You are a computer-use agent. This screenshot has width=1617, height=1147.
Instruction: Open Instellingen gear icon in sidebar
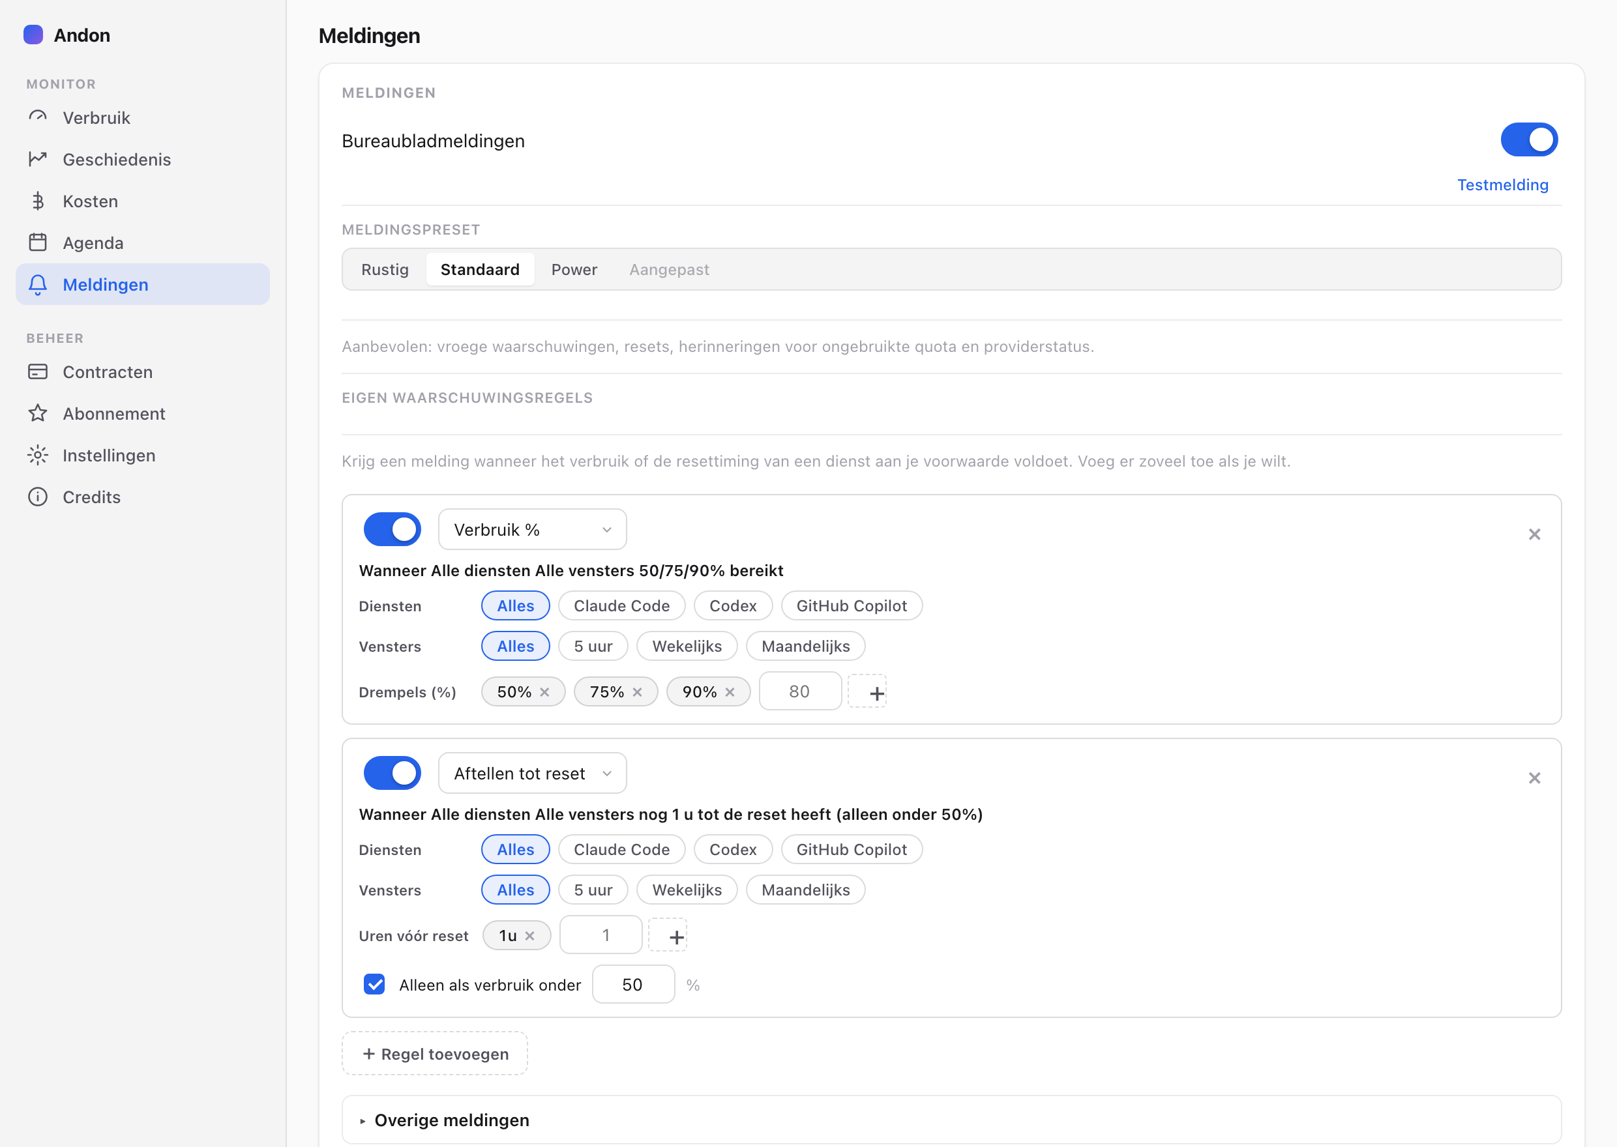point(38,455)
